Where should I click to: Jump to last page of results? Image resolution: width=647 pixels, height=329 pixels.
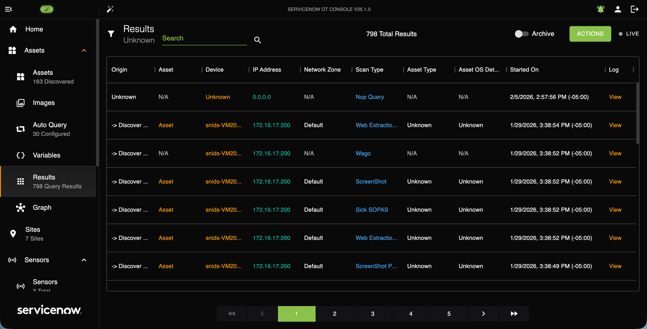coord(514,314)
